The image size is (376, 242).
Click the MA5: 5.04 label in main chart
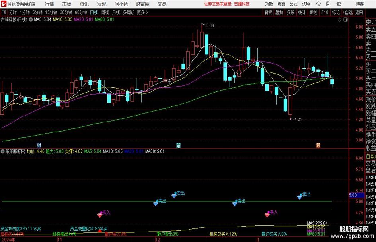43,19
